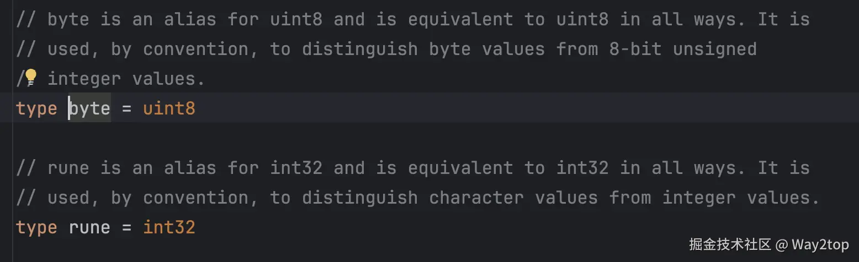
Task: Click the equals sign in rune declaration
Action: [126, 227]
